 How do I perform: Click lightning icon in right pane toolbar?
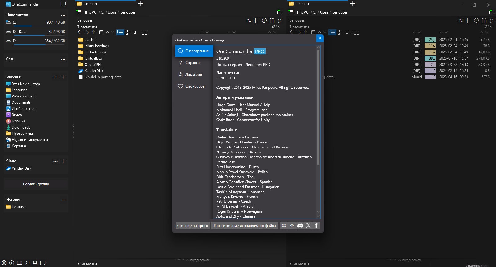click(x=492, y=20)
